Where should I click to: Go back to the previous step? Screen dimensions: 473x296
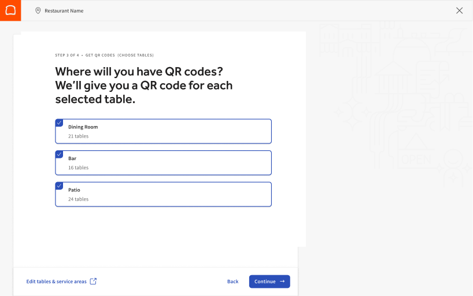pos(232,282)
